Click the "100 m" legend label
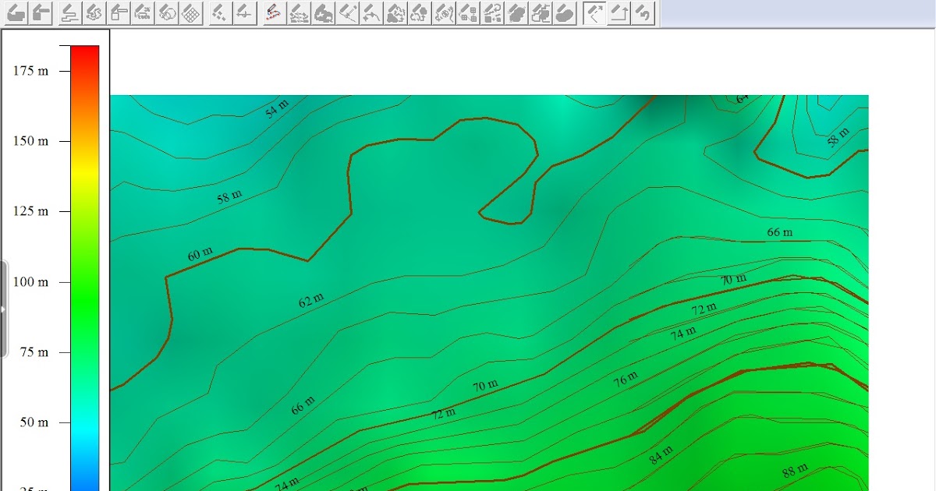Viewport: 936px width, 491px height. point(30,281)
